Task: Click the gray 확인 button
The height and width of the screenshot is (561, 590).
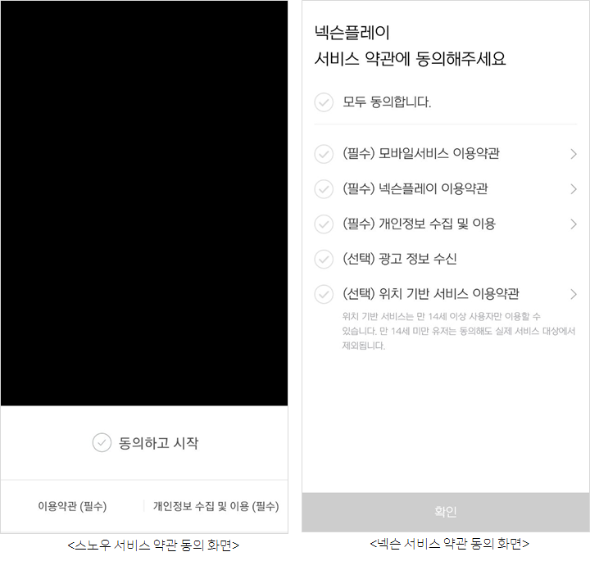Action: click(x=446, y=512)
